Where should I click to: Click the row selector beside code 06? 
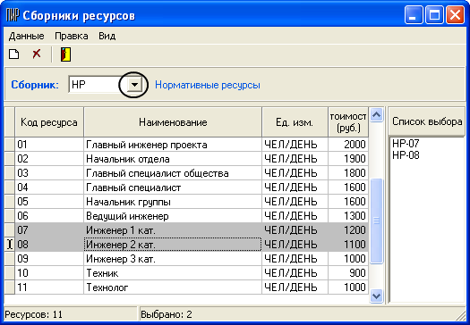[x=10, y=216]
